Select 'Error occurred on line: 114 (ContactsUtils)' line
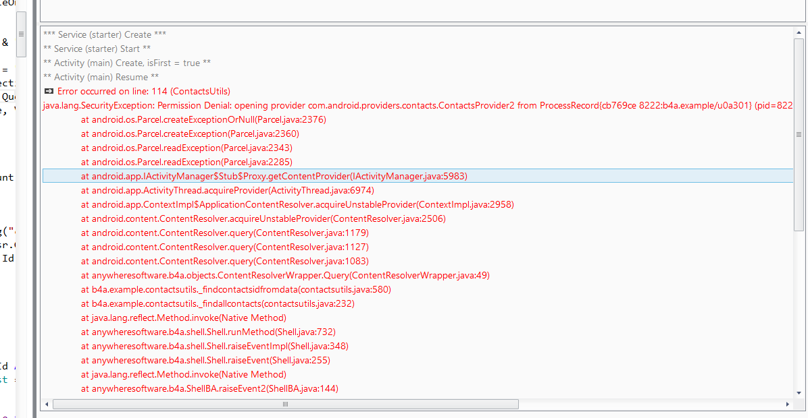 click(143, 91)
